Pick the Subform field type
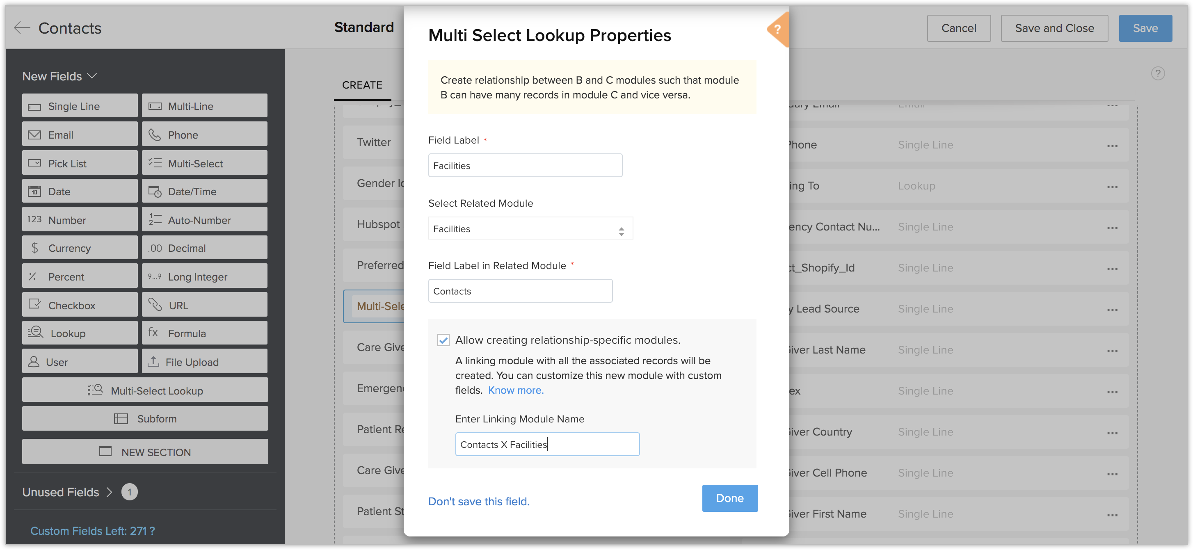Screen dimensions: 1193x550 pos(145,418)
